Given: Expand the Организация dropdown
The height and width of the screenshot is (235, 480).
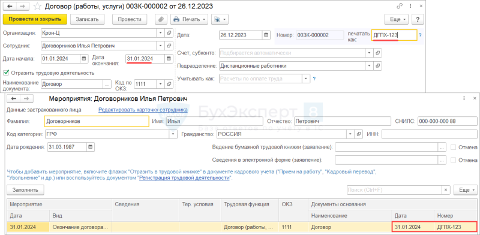Looking at the screenshot, I should [x=161, y=33].
